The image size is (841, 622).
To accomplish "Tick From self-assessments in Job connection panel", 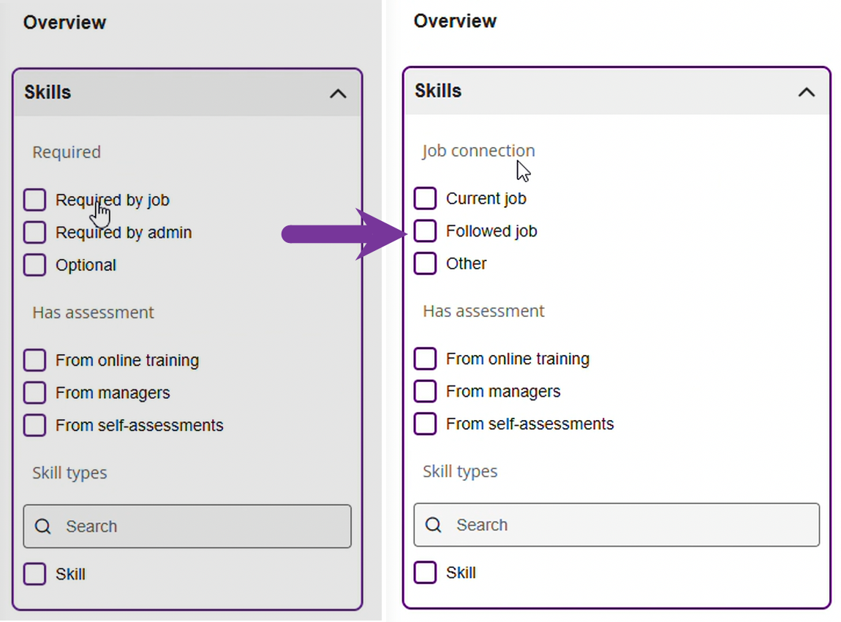I will [425, 424].
